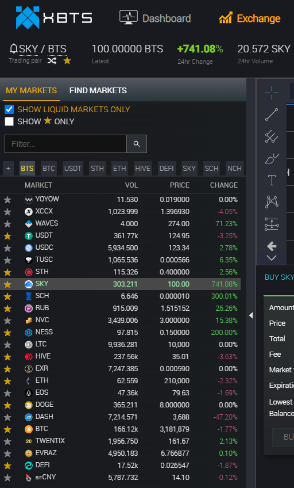Image resolution: width=294 pixels, height=488 pixels.
Task: Click the XBTS logo
Action: [x=54, y=18]
